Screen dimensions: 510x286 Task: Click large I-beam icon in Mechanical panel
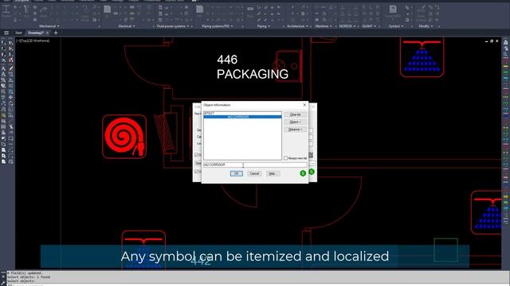(x=6, y=10)
